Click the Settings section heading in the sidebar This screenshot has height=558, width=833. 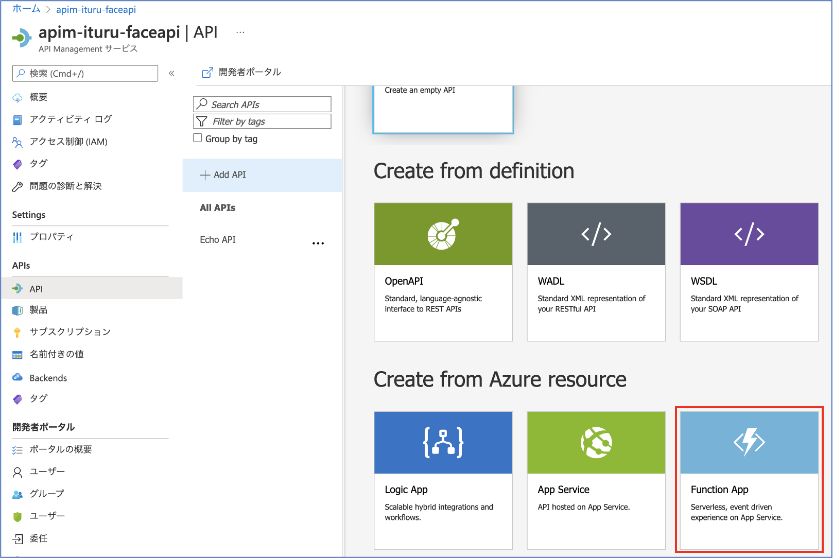coord(29,215)
